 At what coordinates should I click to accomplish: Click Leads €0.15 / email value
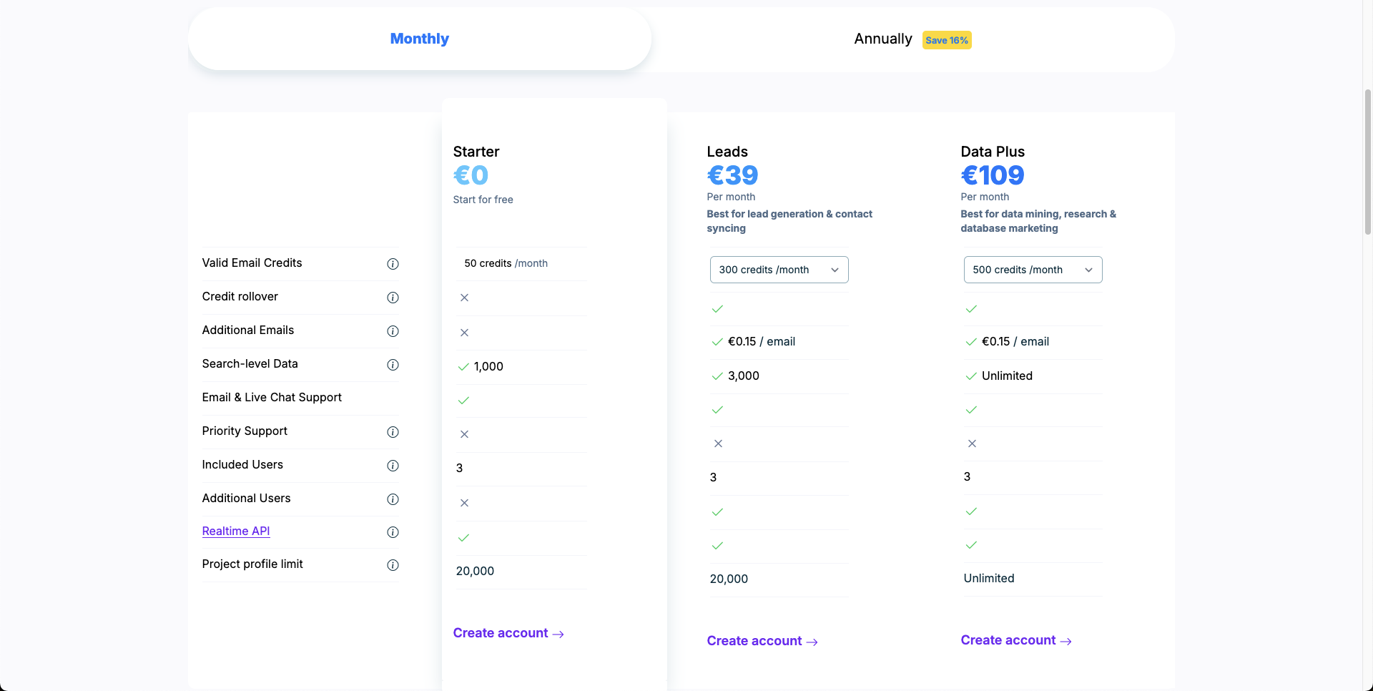(762, 342)
